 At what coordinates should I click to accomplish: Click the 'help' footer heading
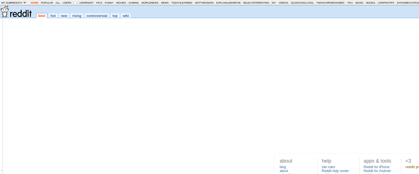[x=326, y=161]
